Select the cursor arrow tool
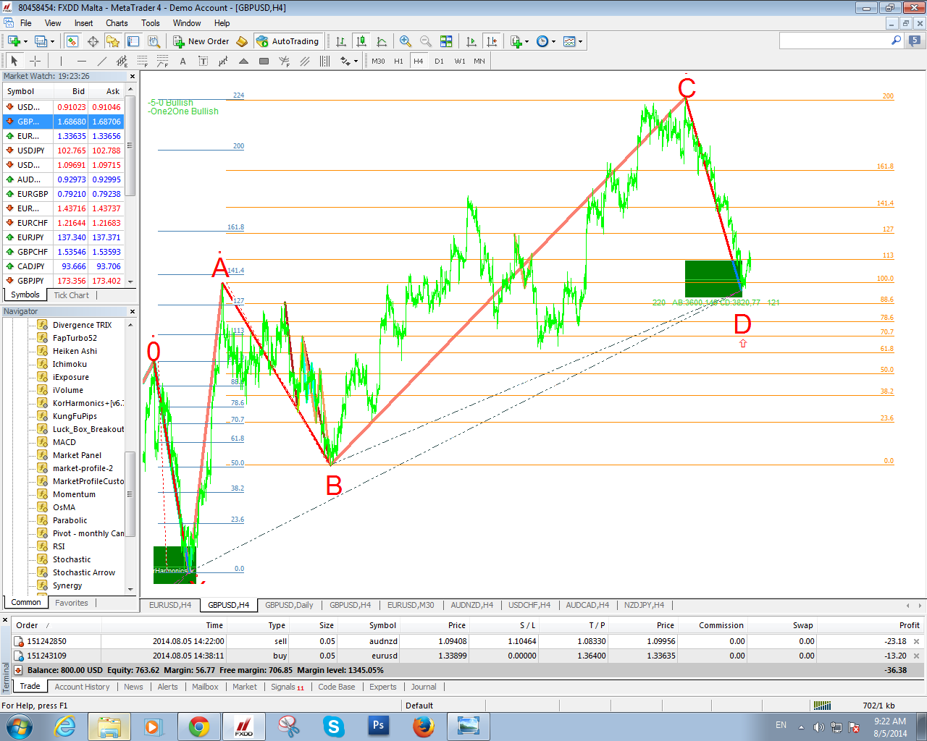The width and height of the screenshot is (927, 741). [x=14, y=61]
